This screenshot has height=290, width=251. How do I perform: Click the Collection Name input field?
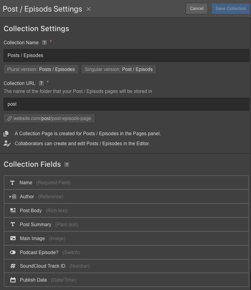tap(126, 55)
